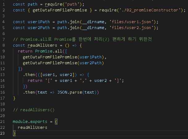Image resolution: width=188 pixels, height=139 pixels.
Task: Click readAllUsers inside module.exports
Action: [32, 128]
